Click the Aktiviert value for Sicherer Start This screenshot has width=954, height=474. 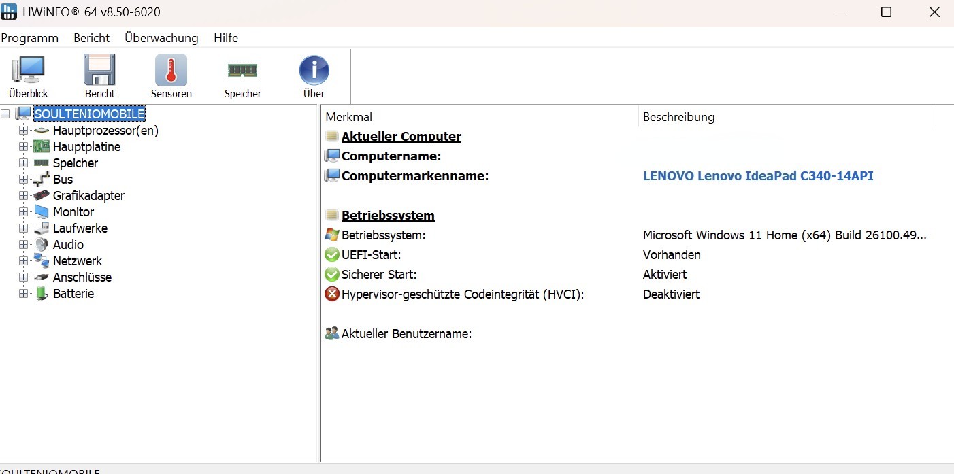[x=665, y=274]
